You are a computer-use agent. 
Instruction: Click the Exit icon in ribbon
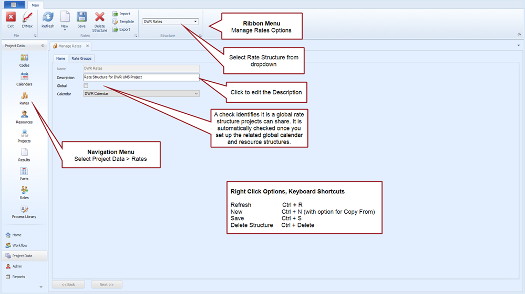pyautogui.click(x=10, y=19)
